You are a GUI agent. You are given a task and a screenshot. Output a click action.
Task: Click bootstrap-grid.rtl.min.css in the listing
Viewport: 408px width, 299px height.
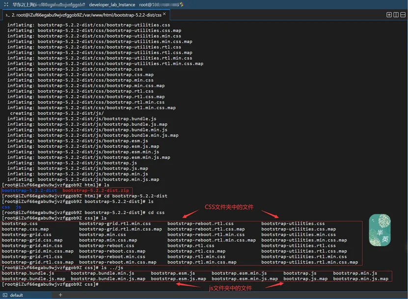115,223
